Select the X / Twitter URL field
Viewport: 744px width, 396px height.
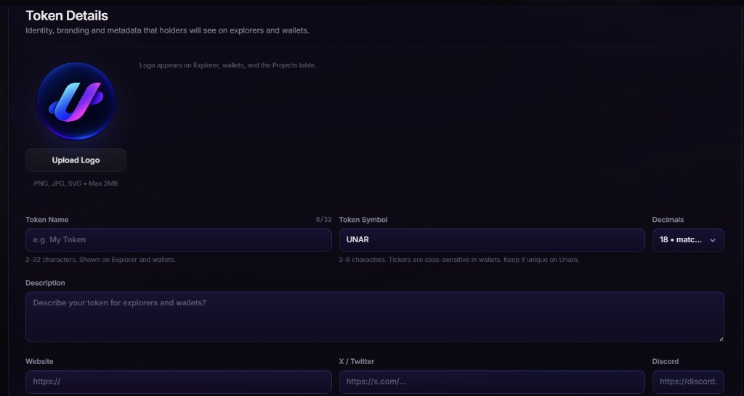coord(492,381)
